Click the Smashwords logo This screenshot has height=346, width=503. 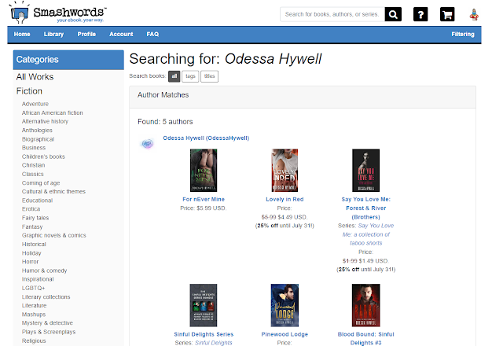58,13
